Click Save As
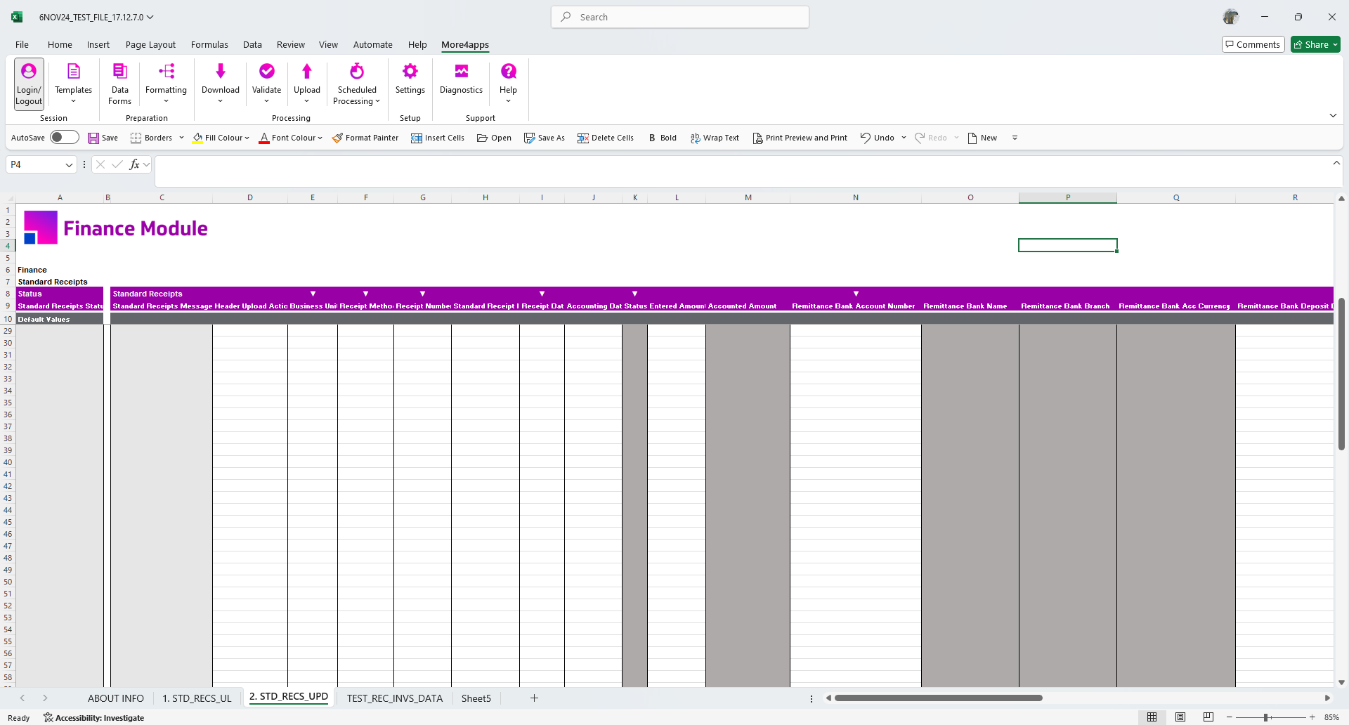This screenshot has height=725, width=1349. [x=545, y=138]
